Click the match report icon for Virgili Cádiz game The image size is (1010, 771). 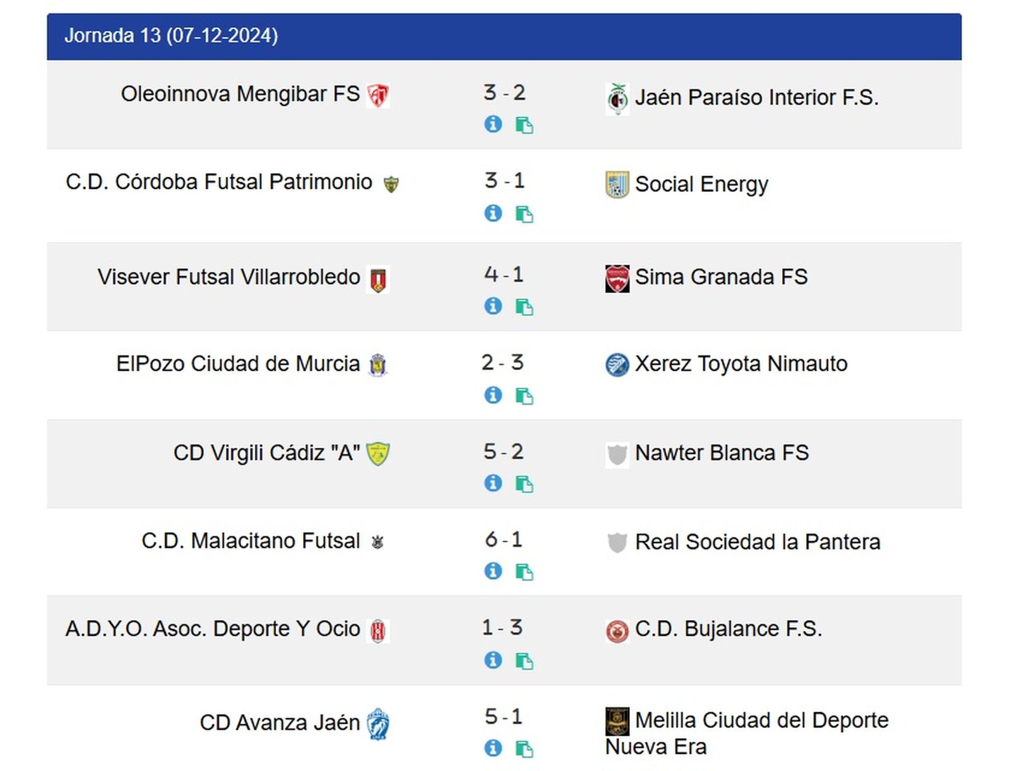pos(525,484)
